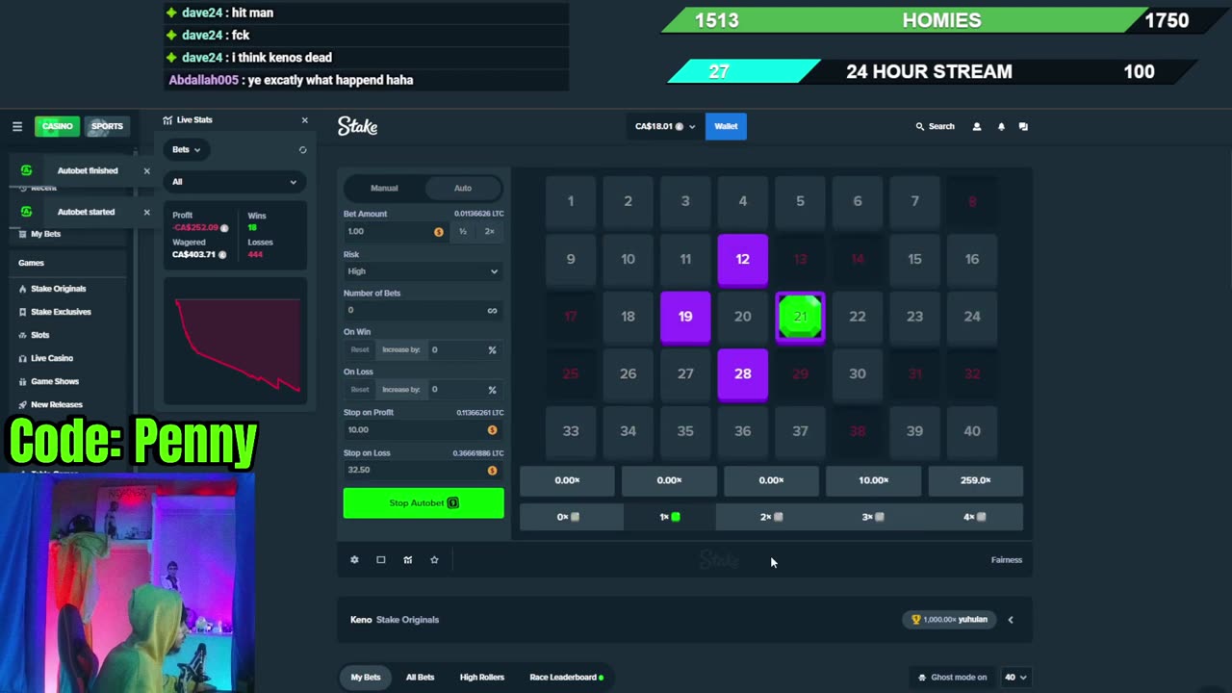
Task: Click the Bet Amount input field
Action: tap(395, 231)
